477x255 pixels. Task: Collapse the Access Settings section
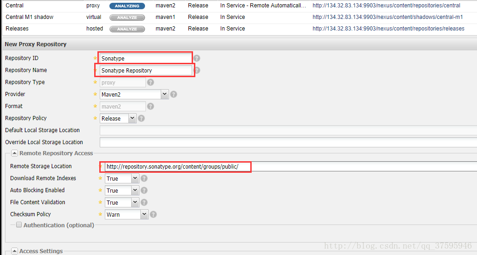pyautogui.click(x=14, y=251)
